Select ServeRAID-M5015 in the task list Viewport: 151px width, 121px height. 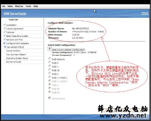tap(16, 47)
